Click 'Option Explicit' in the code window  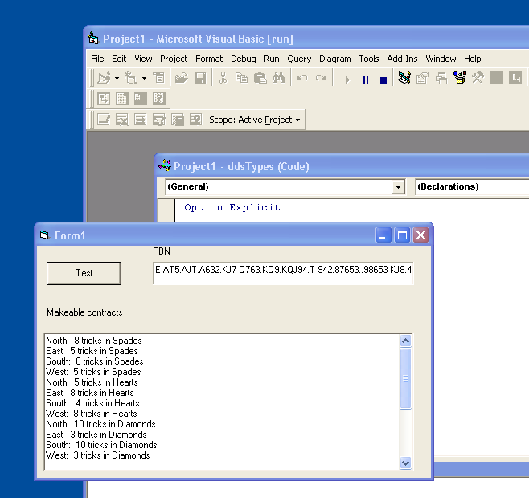[x=232, y=207]
